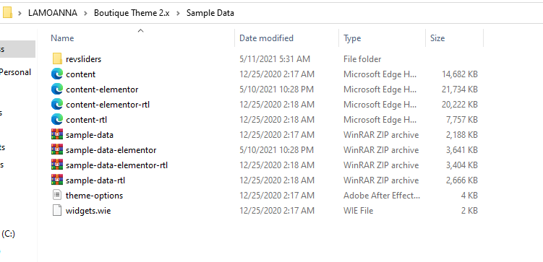Sort the list by the Type column
Image resolution: width=543 pixels, height=262 pixels.
[352, 38]
